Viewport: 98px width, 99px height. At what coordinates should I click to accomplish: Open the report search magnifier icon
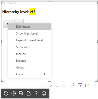point(21,93)
